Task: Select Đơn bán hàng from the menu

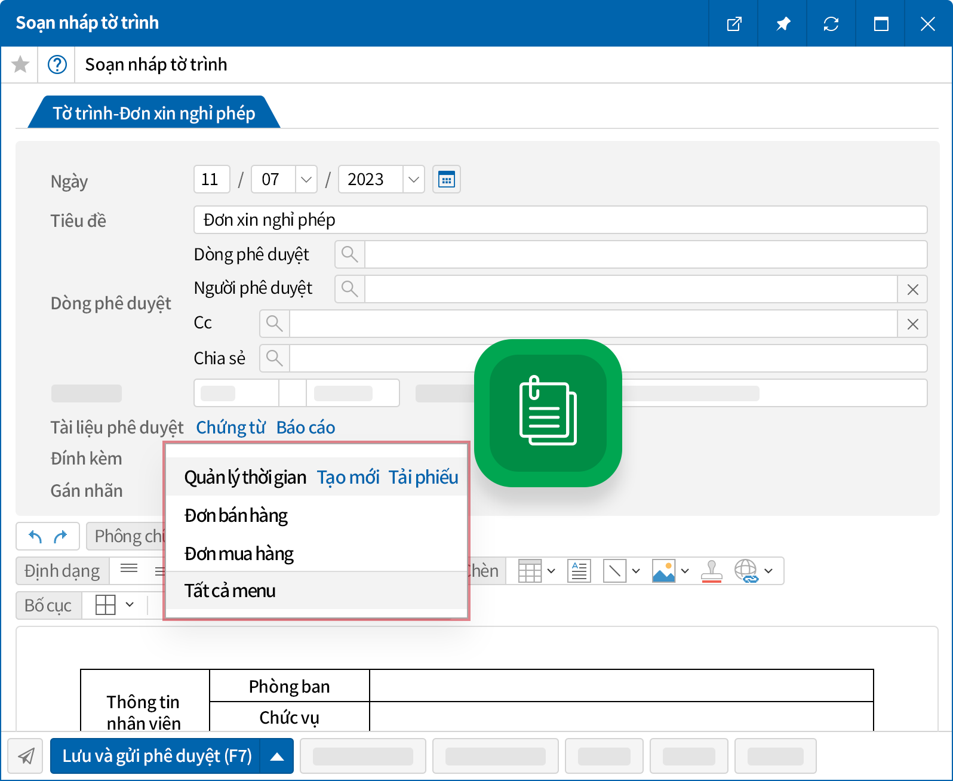Action: click(x=236, y=515)
